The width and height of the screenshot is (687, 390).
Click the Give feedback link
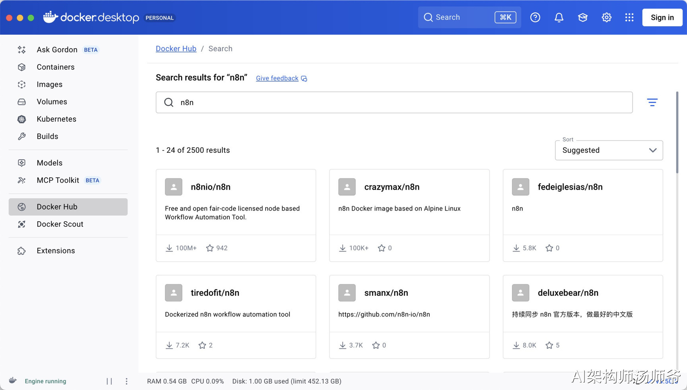277,78
